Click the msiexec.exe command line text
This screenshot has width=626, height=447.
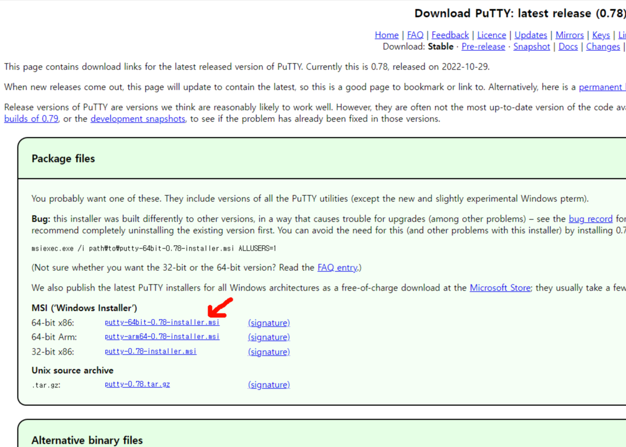pos(154,248)
